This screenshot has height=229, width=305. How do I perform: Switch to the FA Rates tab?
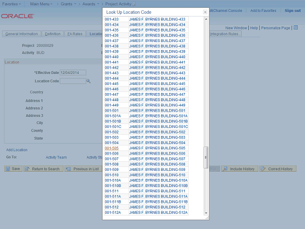click(x=75, y=34)
